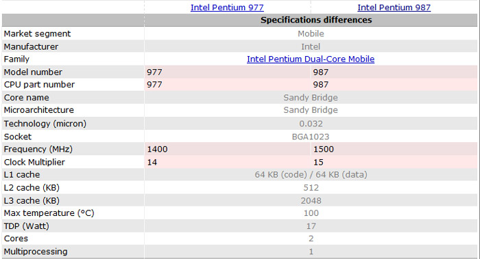Click the L1 cache 64 KB value
The height and width of the screenshot is (259, 480).
pos(311,175)
